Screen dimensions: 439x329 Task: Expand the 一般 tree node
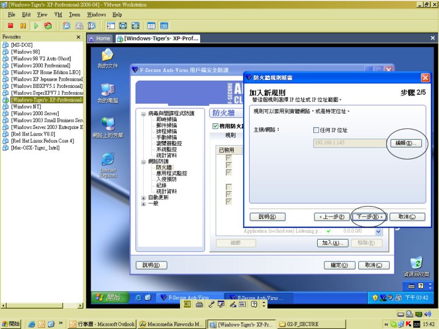point(143,204)
